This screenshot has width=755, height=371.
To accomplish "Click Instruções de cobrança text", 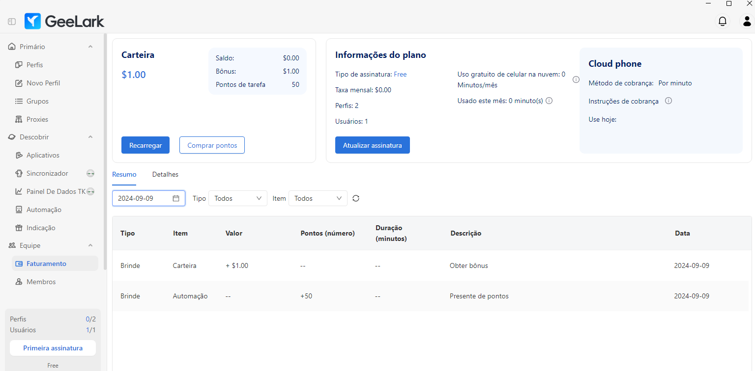I will click(x=623, y=101).
